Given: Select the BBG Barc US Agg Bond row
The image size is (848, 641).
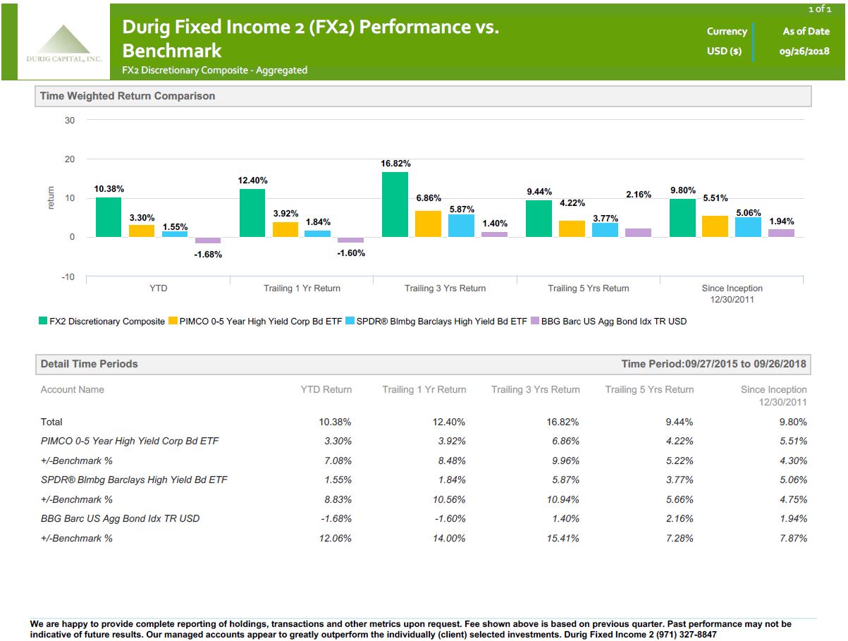Looking at the screenshot, I should [x=424, y=519].
